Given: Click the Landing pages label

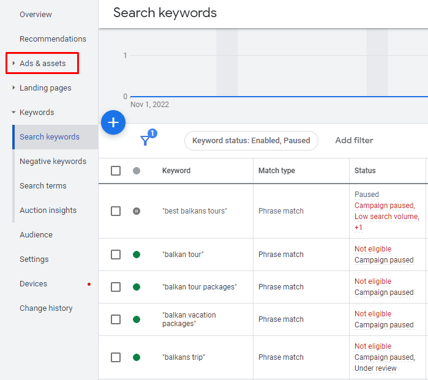Looking at the screenshot, I should click(45, 88).
